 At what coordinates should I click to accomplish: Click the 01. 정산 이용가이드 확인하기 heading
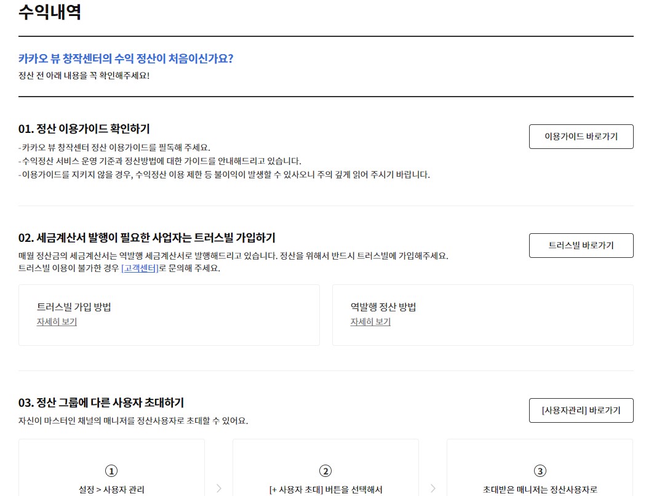pyautogui.click(x=84, y=129)
